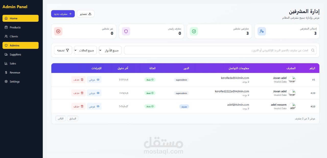327x158 pixels.
Task: Click the blue users icon on إجمالي المشرفين card
Action: coord(262,31)
